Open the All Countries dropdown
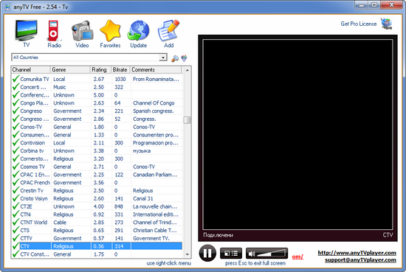 click(163, 57)
